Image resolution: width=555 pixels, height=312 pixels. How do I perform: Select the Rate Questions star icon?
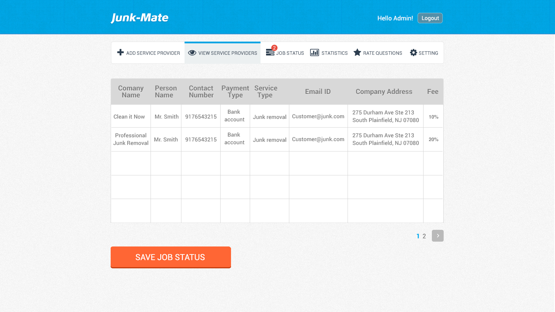[x=357, y=52]
